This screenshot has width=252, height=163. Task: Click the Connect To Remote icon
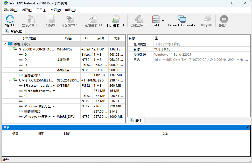click(181, 19)
